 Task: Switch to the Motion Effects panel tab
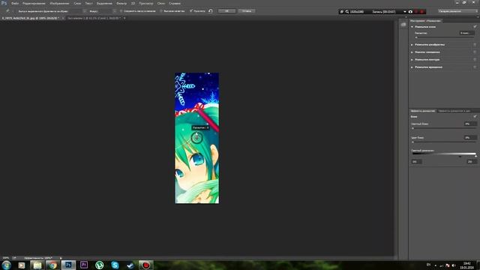(454, 111)
